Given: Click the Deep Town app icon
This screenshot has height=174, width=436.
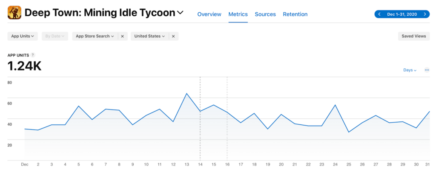Looking at the screenshot, I should tap(14, 13).
